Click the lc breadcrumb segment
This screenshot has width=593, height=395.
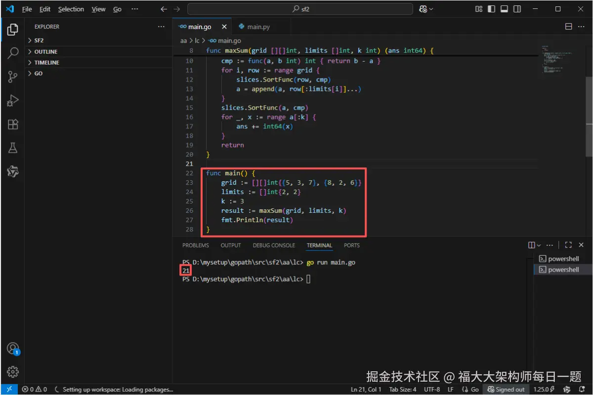coord(197,41)
